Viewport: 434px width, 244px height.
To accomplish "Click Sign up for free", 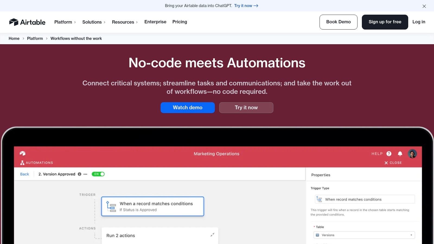I will tap(385, 22).
